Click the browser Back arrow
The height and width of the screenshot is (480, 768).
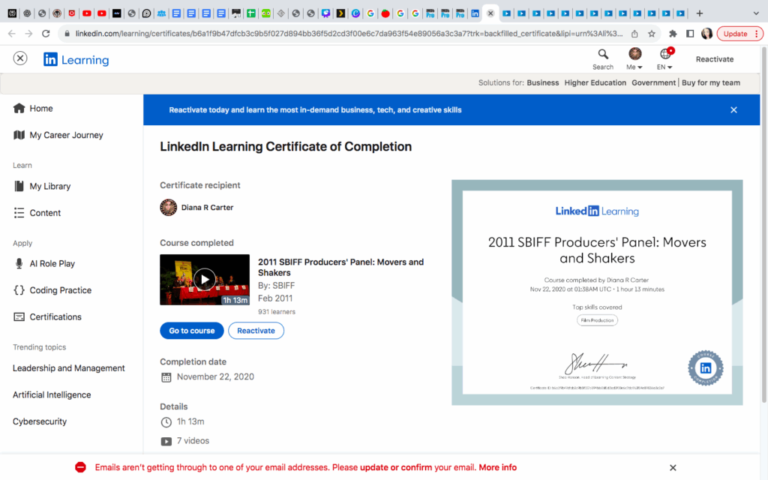(x=12, y=34)
